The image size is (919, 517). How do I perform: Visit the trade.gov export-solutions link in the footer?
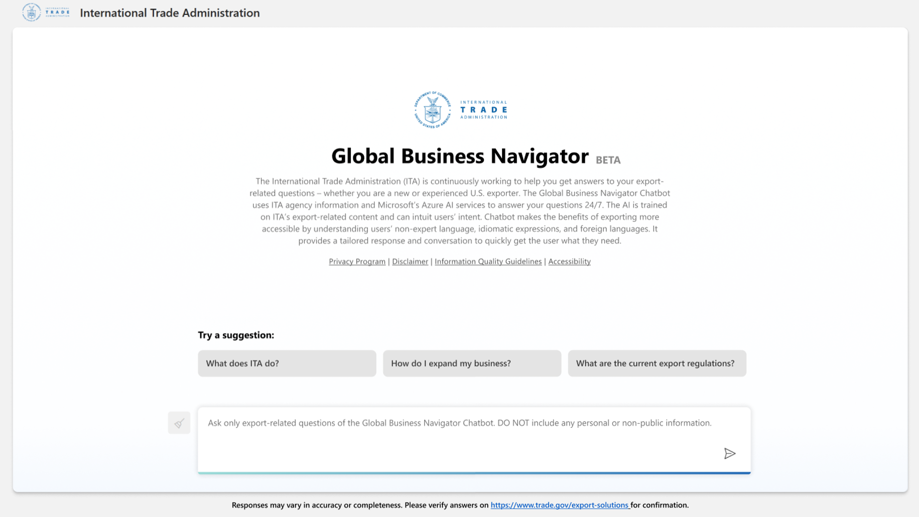coord(560,505)
